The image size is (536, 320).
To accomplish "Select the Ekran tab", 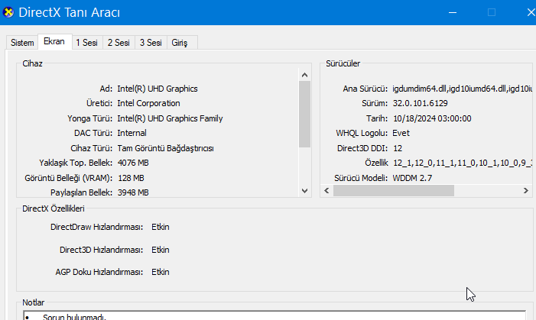I will pyautogui.click(x=54, y=41).
